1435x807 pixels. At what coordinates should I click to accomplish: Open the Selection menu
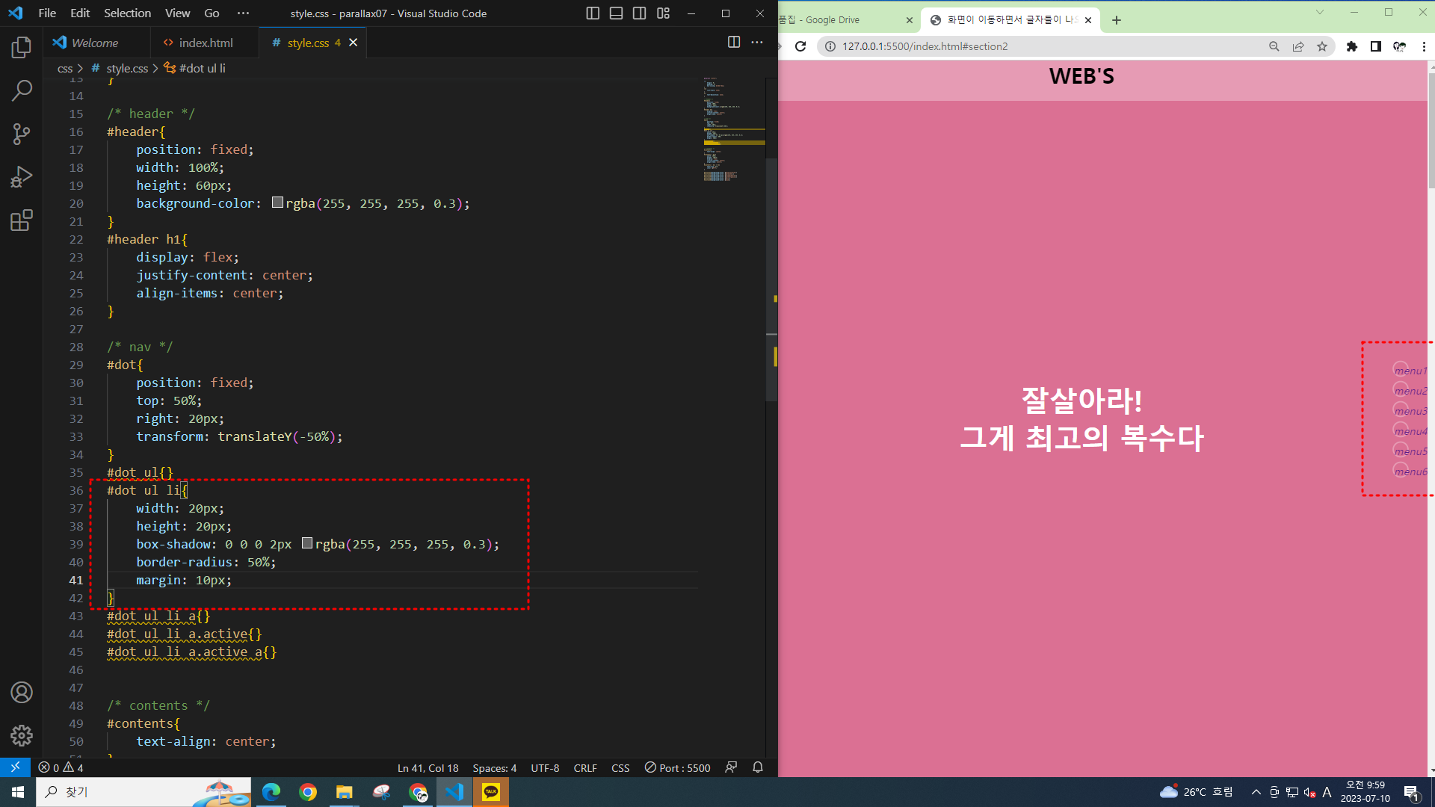pos(127,13)
